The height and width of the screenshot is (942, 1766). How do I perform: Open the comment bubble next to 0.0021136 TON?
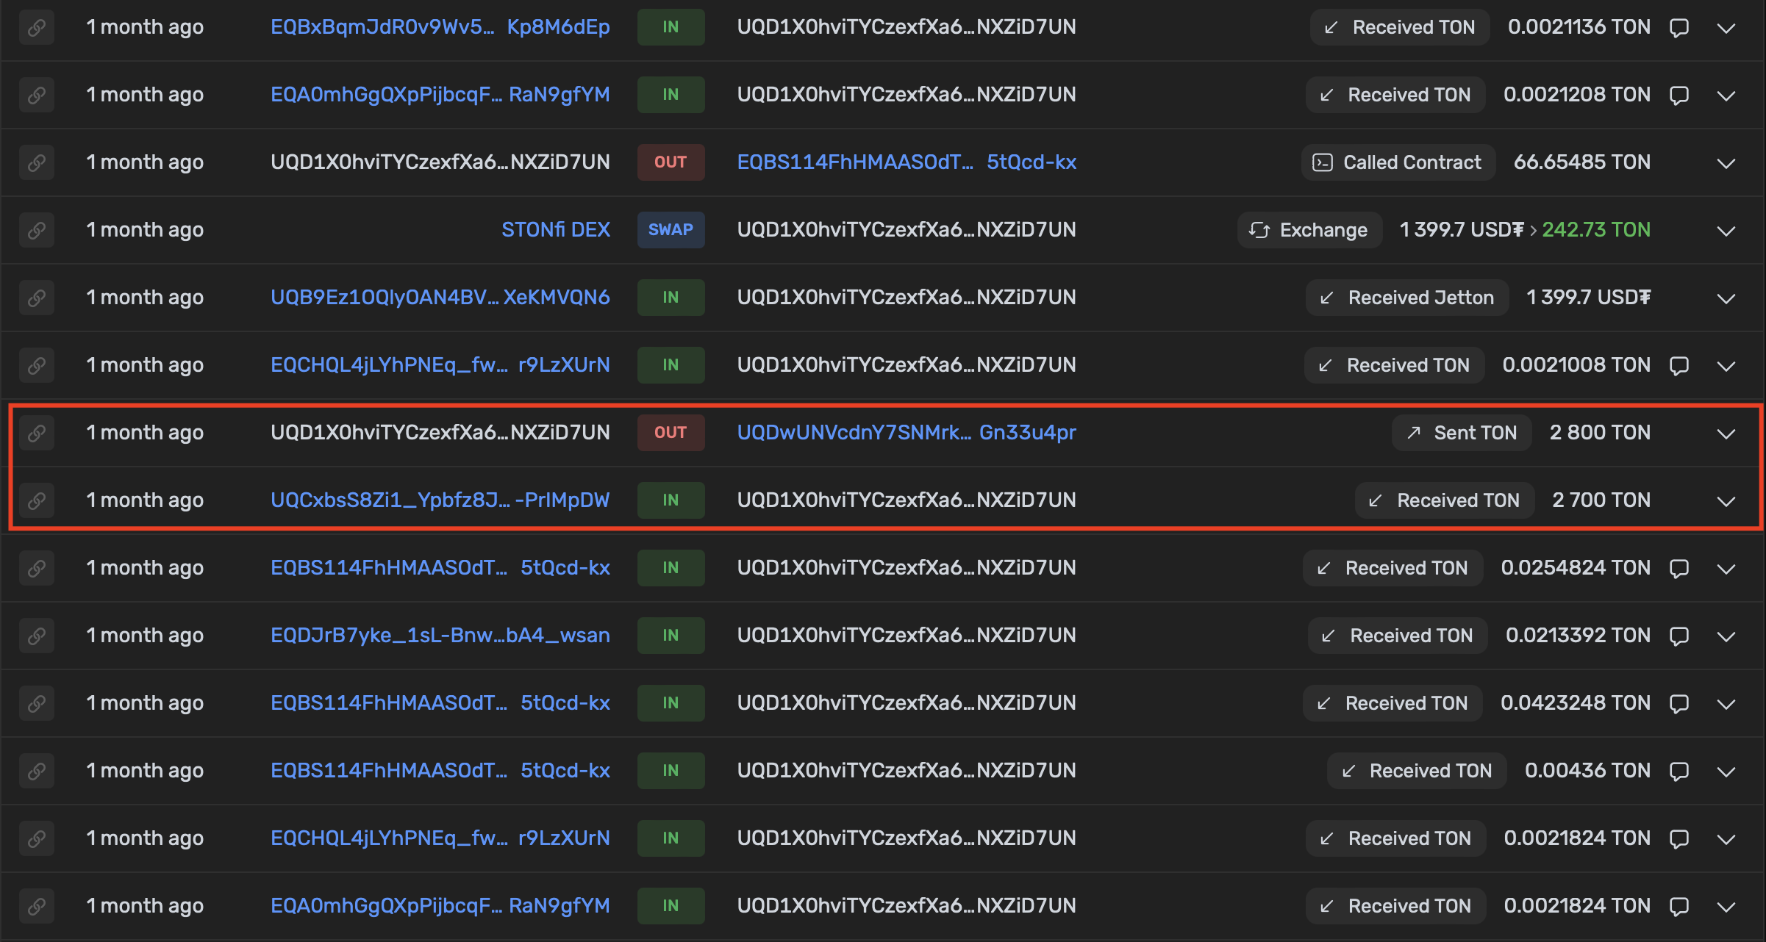(x=1679, y=27)
